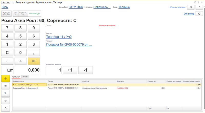Tap keypad digit 6
The image size is (205, 113).
point(34,36)
